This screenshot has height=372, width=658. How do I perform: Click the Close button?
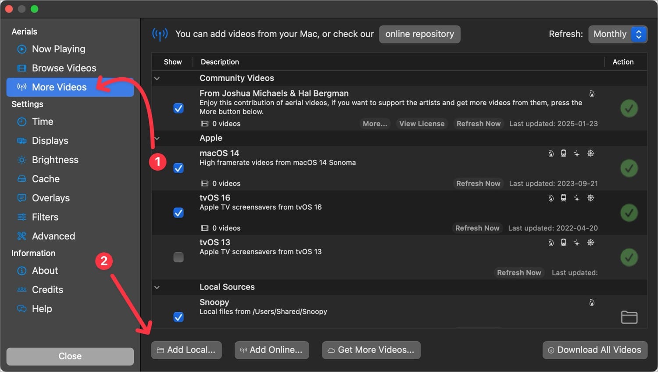pos(70,356)
